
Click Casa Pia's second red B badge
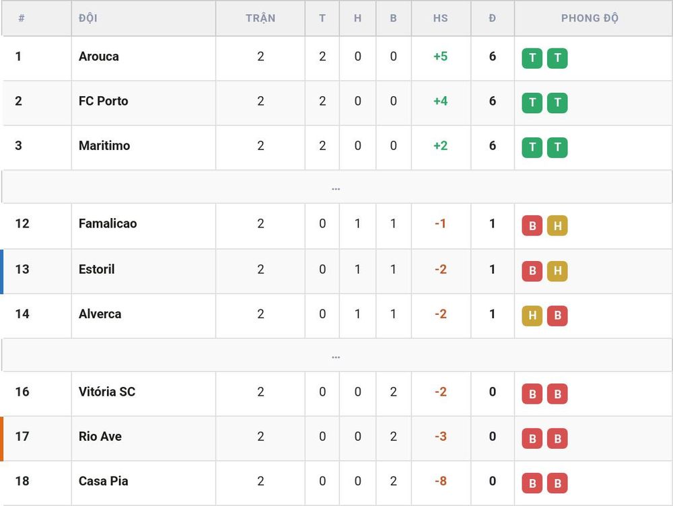[557, 483]
